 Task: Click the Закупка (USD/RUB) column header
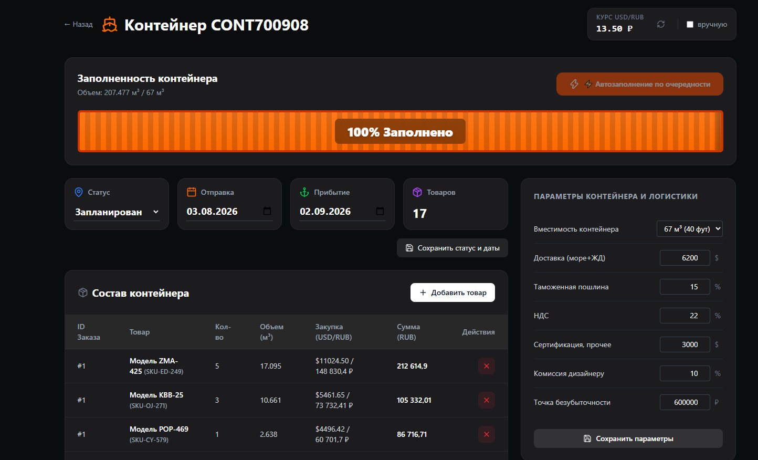(334, 332)
